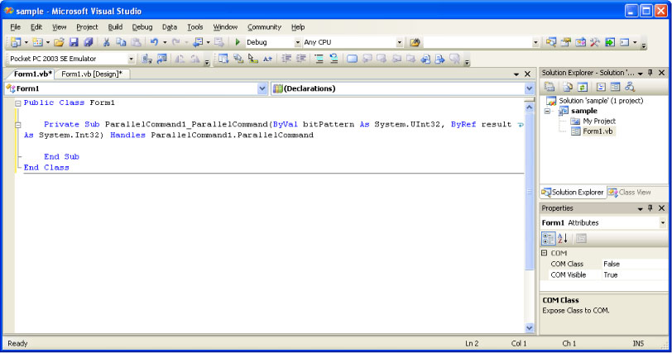
Task: Click the Display Quick Info icon
Action: click(x=253, y=59)
